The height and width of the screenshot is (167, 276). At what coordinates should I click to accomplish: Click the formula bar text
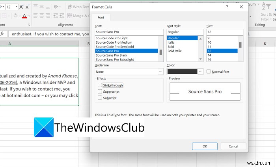(x=50, y=34)
